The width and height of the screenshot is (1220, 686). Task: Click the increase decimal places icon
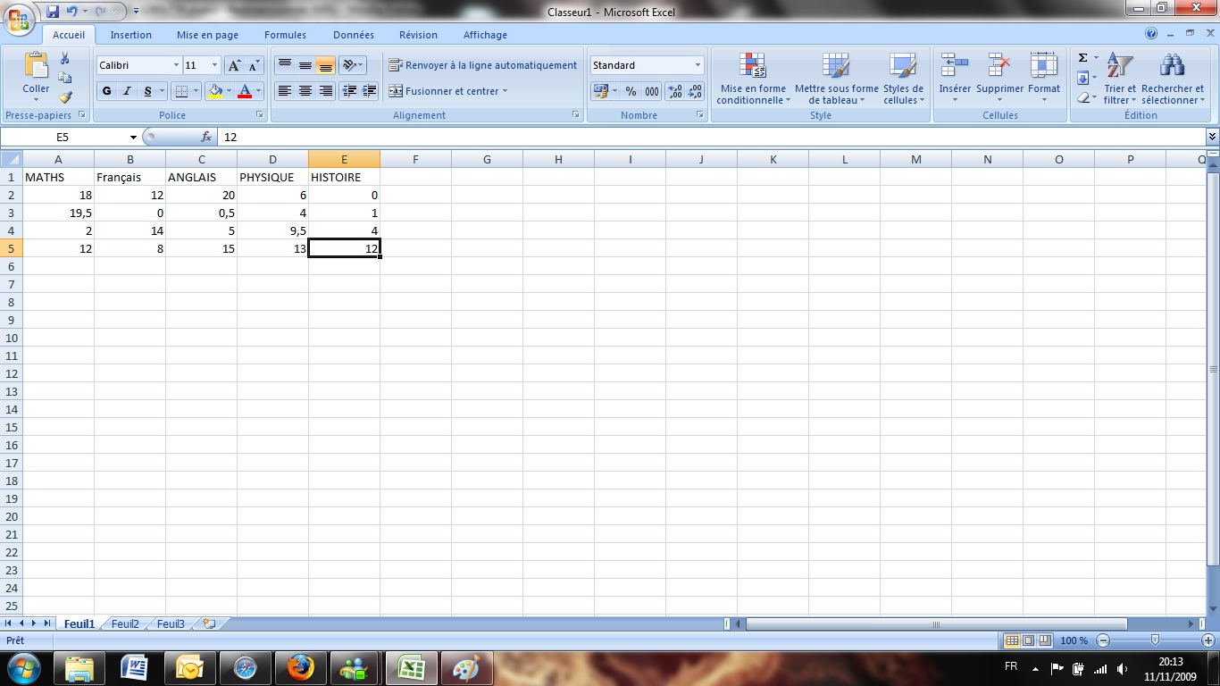click(x=674, y=91)
